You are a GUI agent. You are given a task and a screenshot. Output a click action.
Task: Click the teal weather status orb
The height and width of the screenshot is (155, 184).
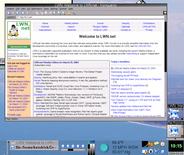pyautogui.click(x=104, y=148)
